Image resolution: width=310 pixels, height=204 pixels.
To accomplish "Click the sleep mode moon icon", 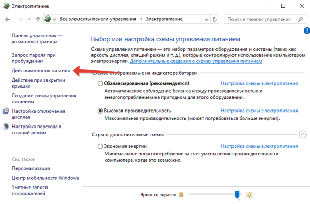I will [x=6, y=127].
